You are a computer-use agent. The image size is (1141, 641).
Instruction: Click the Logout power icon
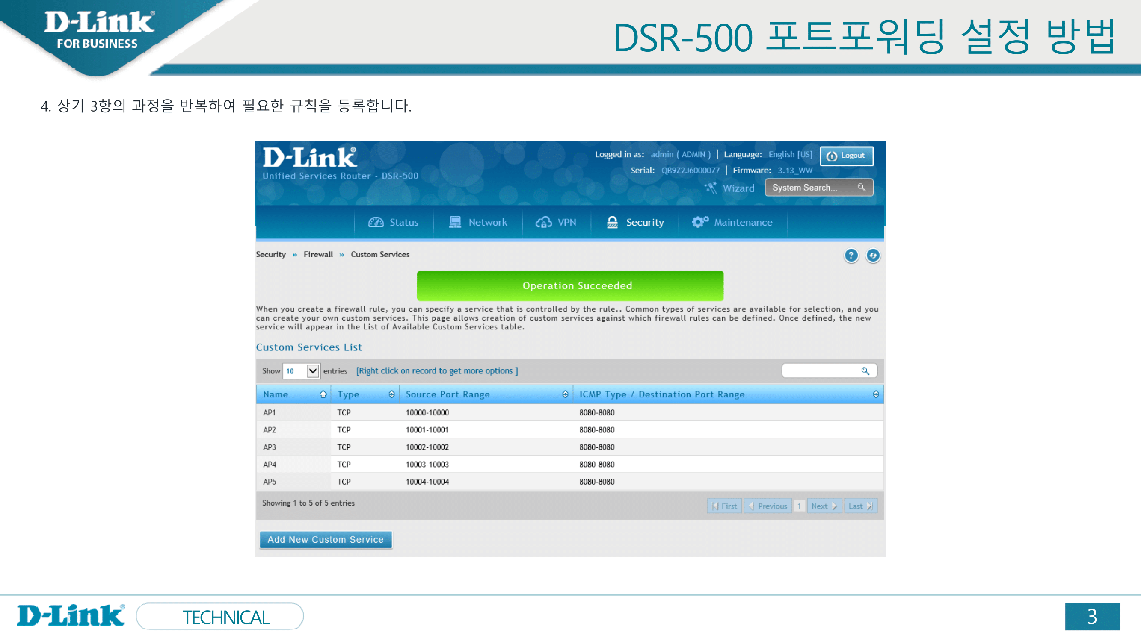tap(832, 156)
